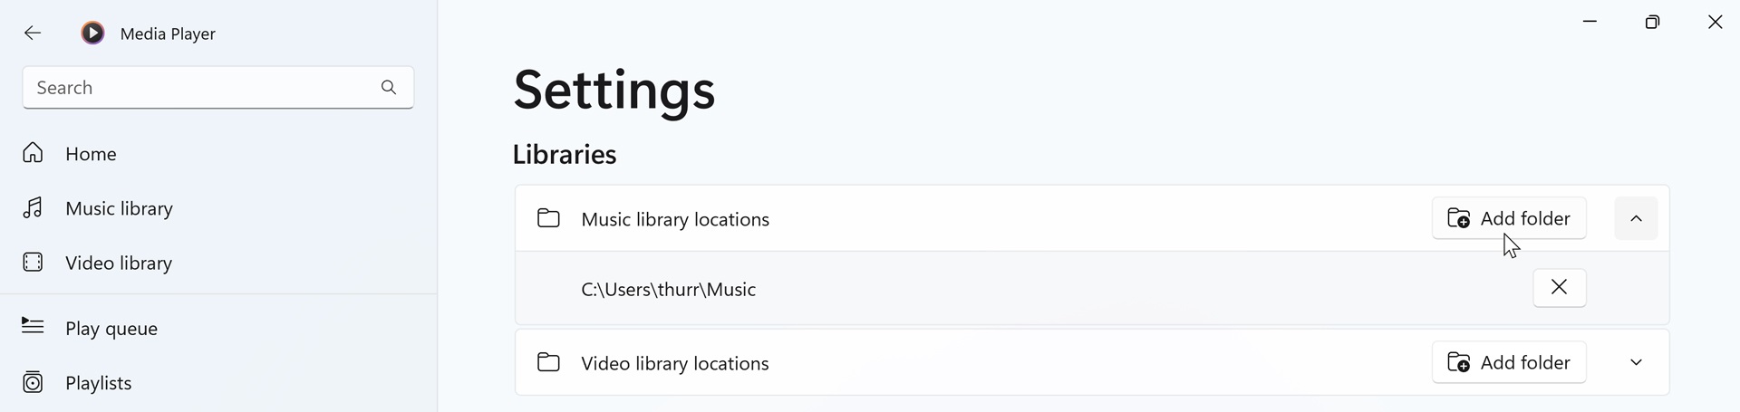Click the Video library film icon
1740x412 pixels.
point(33,263)
